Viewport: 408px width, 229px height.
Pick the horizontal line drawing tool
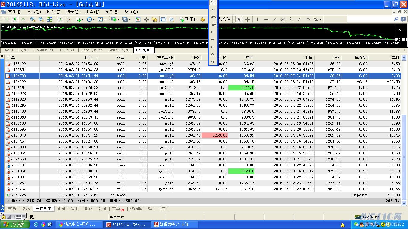[266, 19]
